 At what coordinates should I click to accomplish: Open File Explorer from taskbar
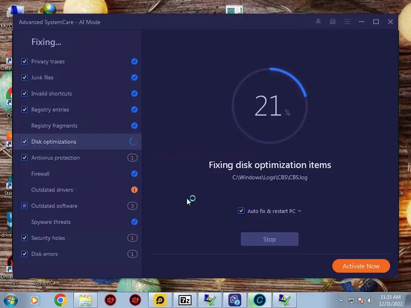pos(85,300)
